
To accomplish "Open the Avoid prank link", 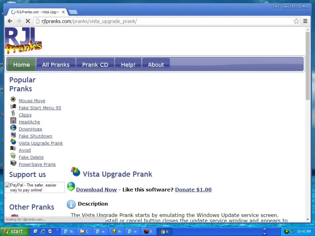I will [x=25, y=150].
